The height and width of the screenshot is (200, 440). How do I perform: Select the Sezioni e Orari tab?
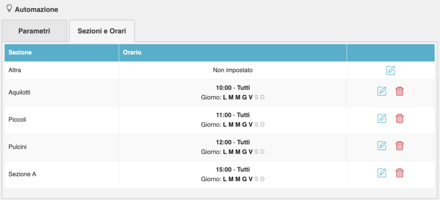tap(102, 31)
